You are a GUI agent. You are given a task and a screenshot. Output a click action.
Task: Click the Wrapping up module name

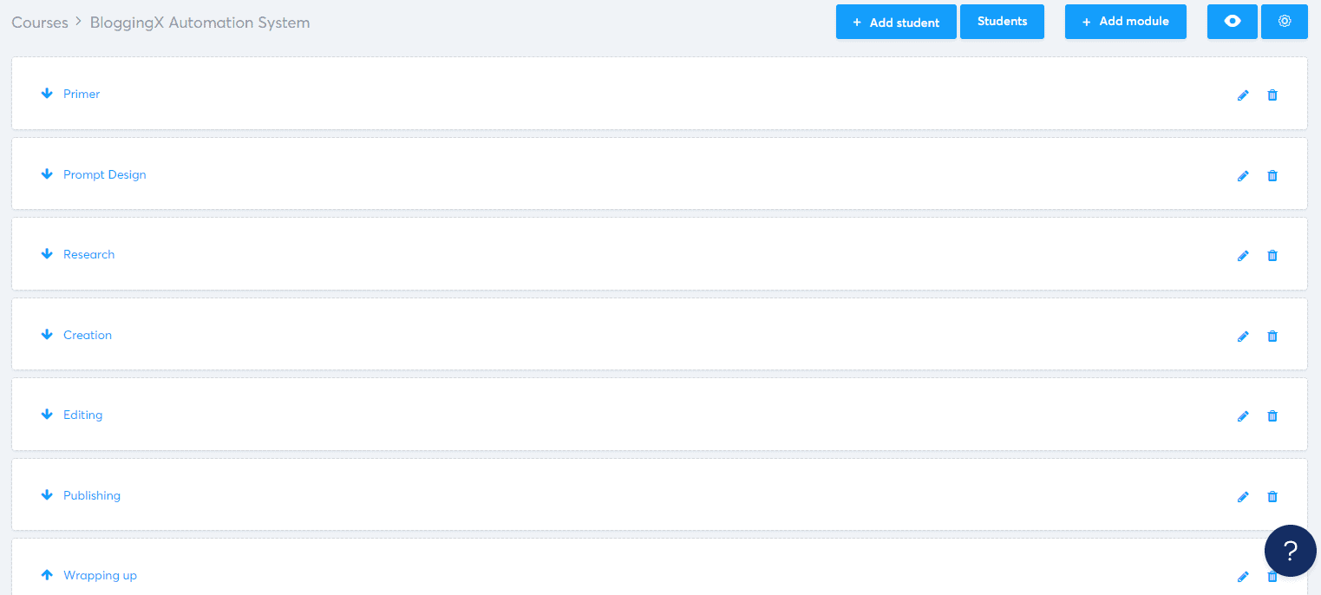pyautogui.click(x=101, y=575)
